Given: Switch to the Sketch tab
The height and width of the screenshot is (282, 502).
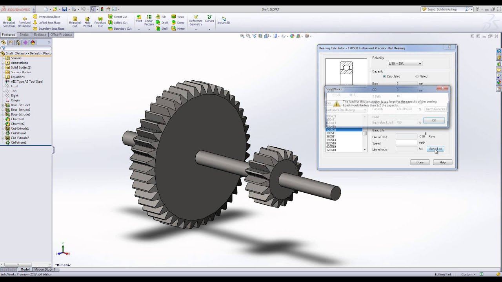Looking at the screenshot, I should (24, 34).
